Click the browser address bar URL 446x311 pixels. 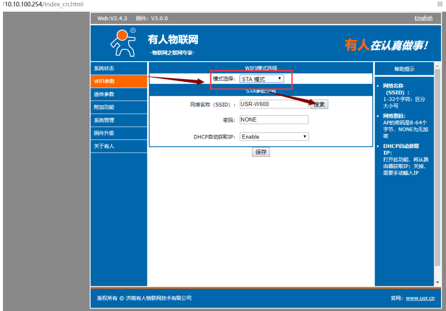(x=42, y=4)
